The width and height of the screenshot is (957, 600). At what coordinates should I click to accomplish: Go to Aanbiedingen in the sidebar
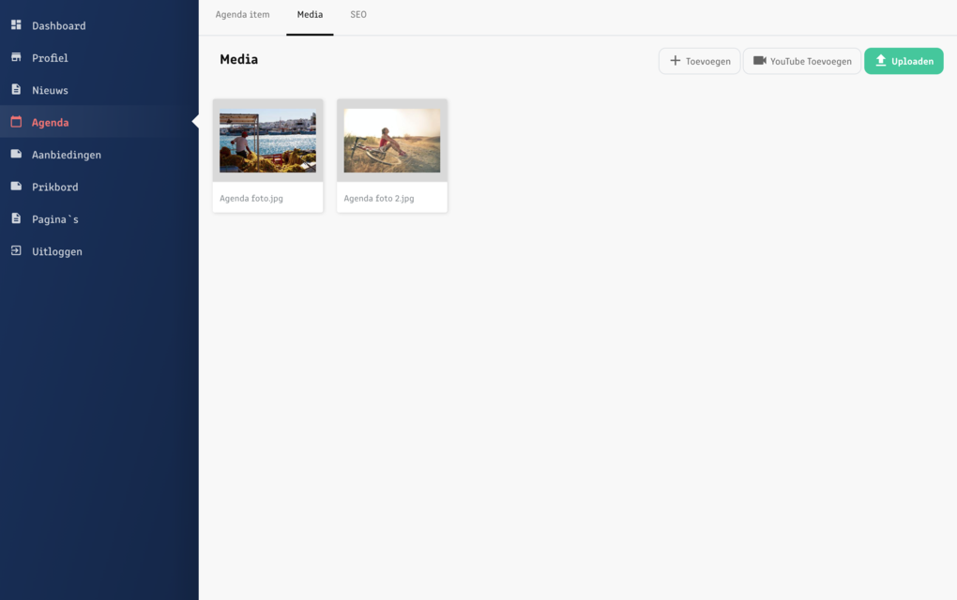coord(66,155)
